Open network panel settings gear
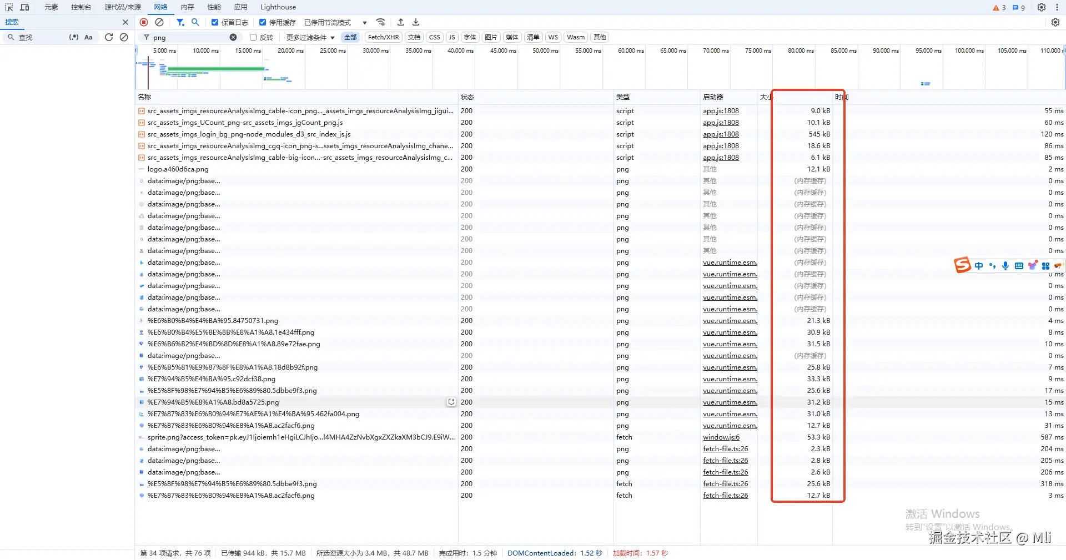 click(1055, 22)
